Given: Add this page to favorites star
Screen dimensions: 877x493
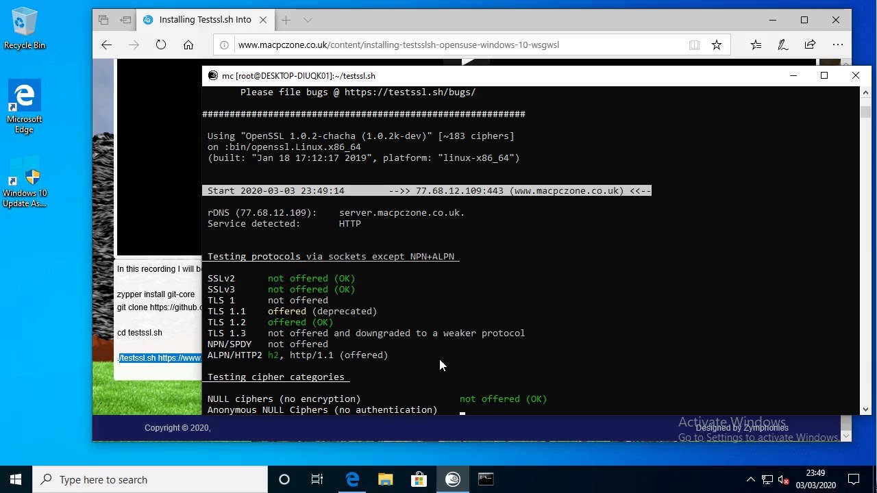Looking at the screenshot, I should click(x=716, y=45).
